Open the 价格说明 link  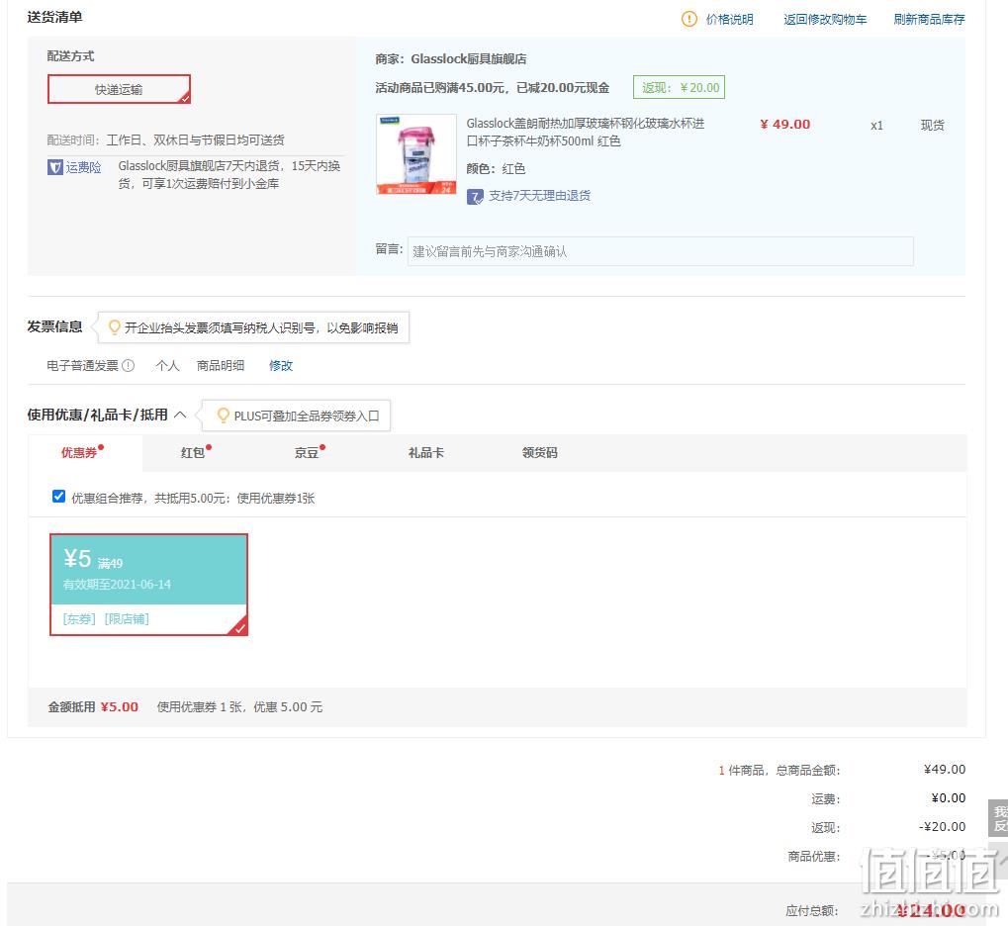(x=730, y=20)
